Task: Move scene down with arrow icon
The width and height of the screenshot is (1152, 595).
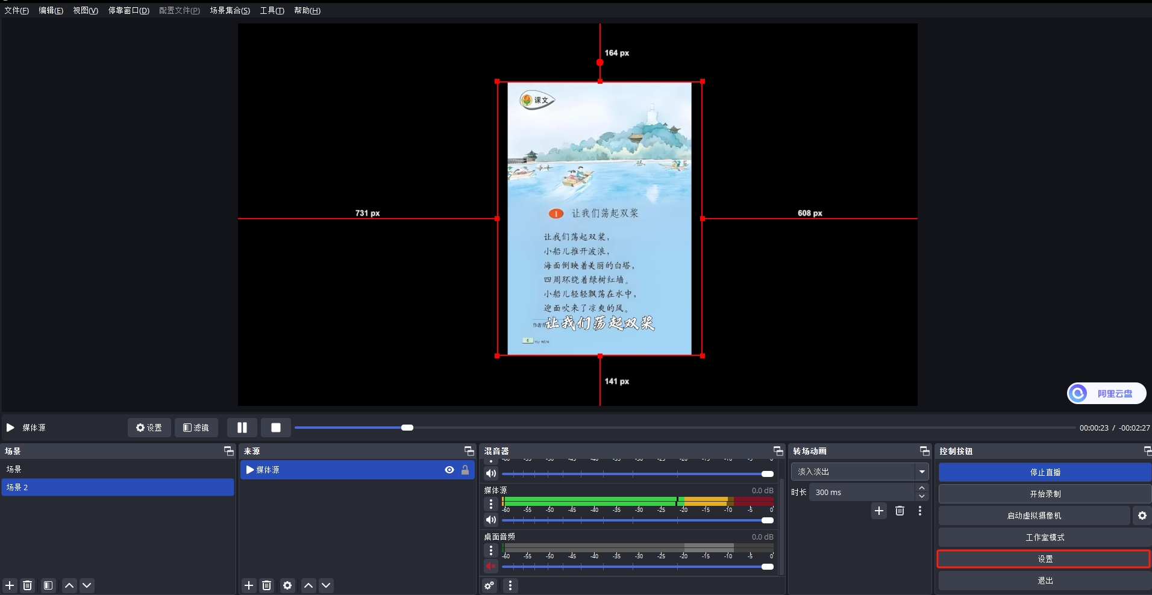Action: click(x=87, y=585)
